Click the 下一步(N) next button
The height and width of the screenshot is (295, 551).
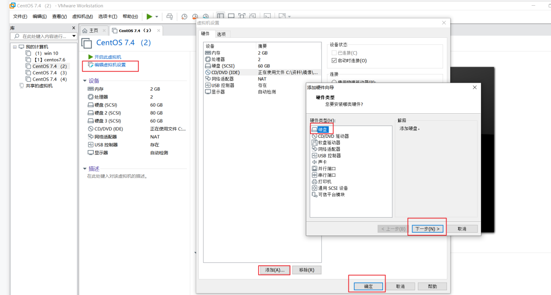[x=427, y=229]
